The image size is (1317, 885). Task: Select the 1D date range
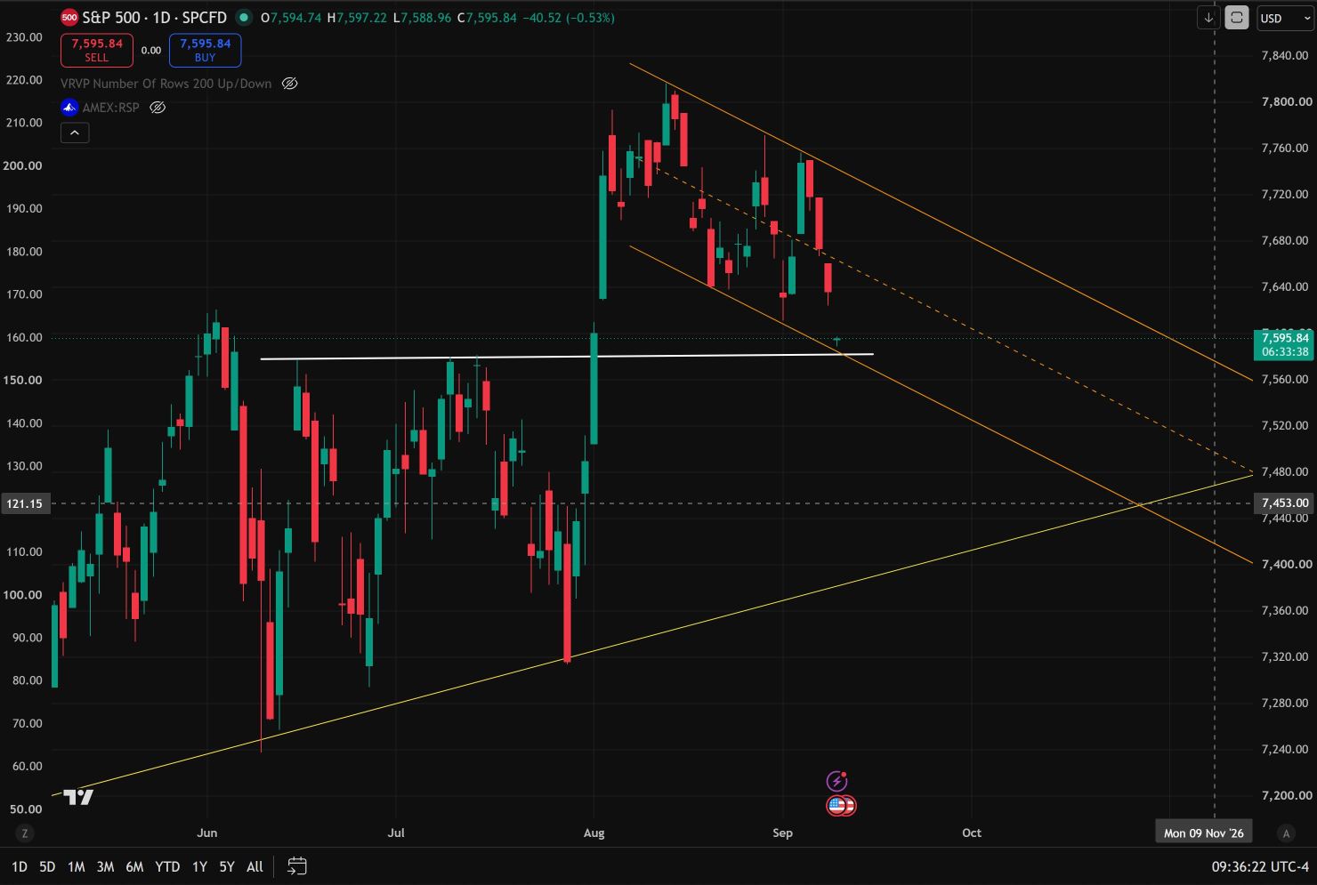(x=20, y=866)
